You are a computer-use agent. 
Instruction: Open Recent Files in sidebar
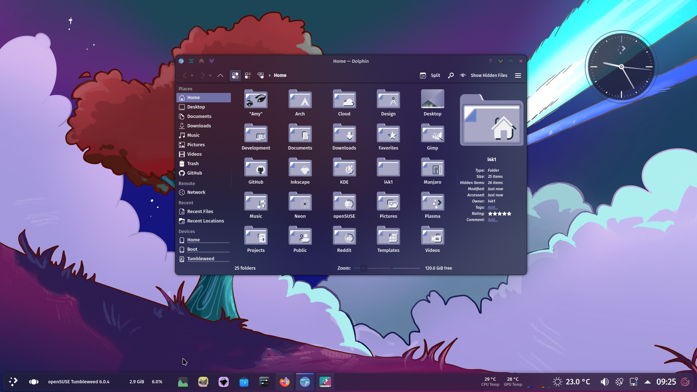tap(204, 212)
